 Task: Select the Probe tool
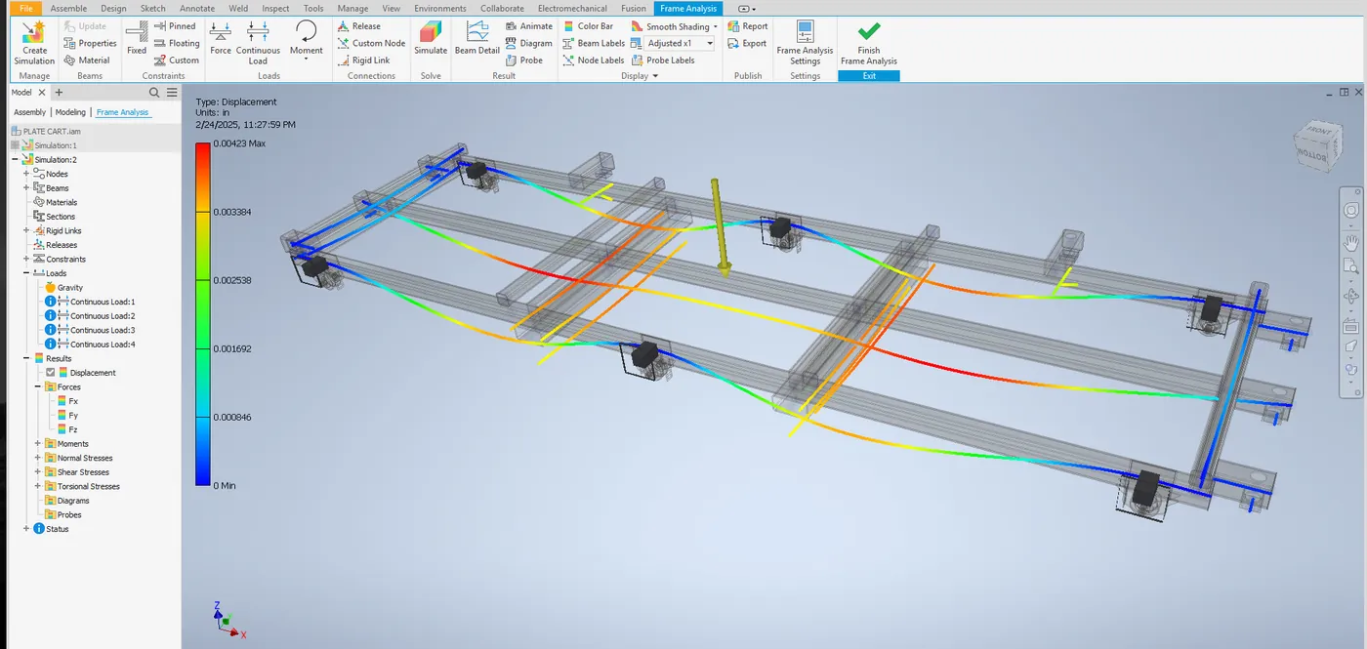point(524,60)
